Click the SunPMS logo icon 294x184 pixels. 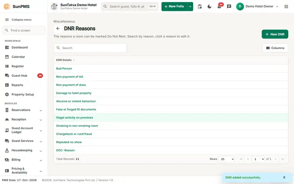(x=7, y=7)
